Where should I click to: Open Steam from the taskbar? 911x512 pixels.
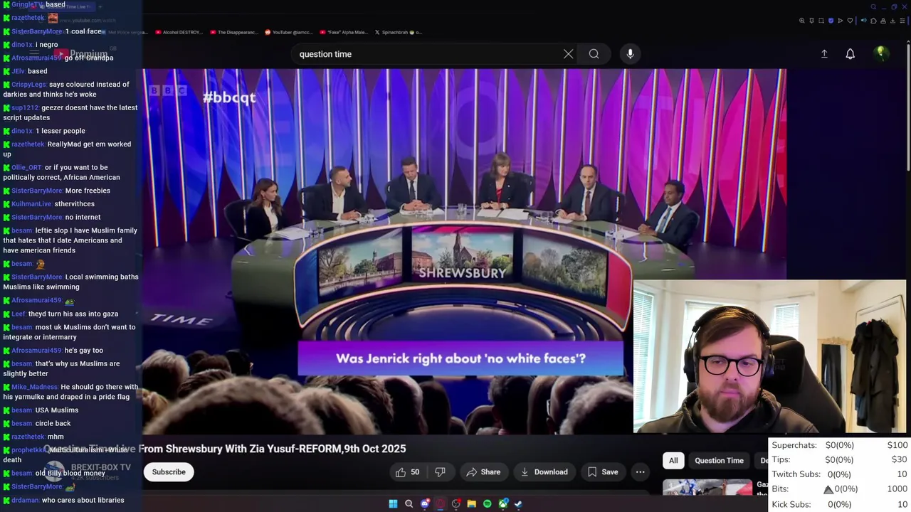(518, 503)
